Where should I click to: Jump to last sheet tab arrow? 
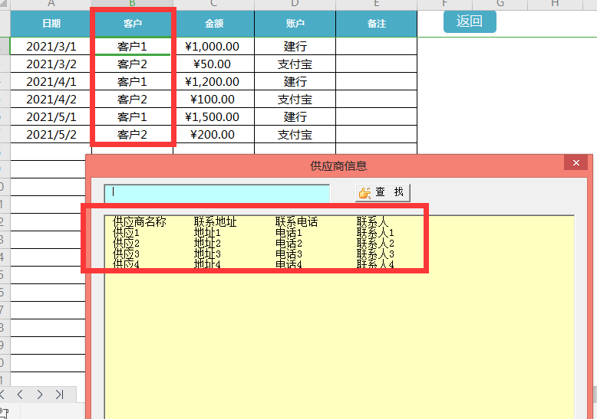coord(59,394)
